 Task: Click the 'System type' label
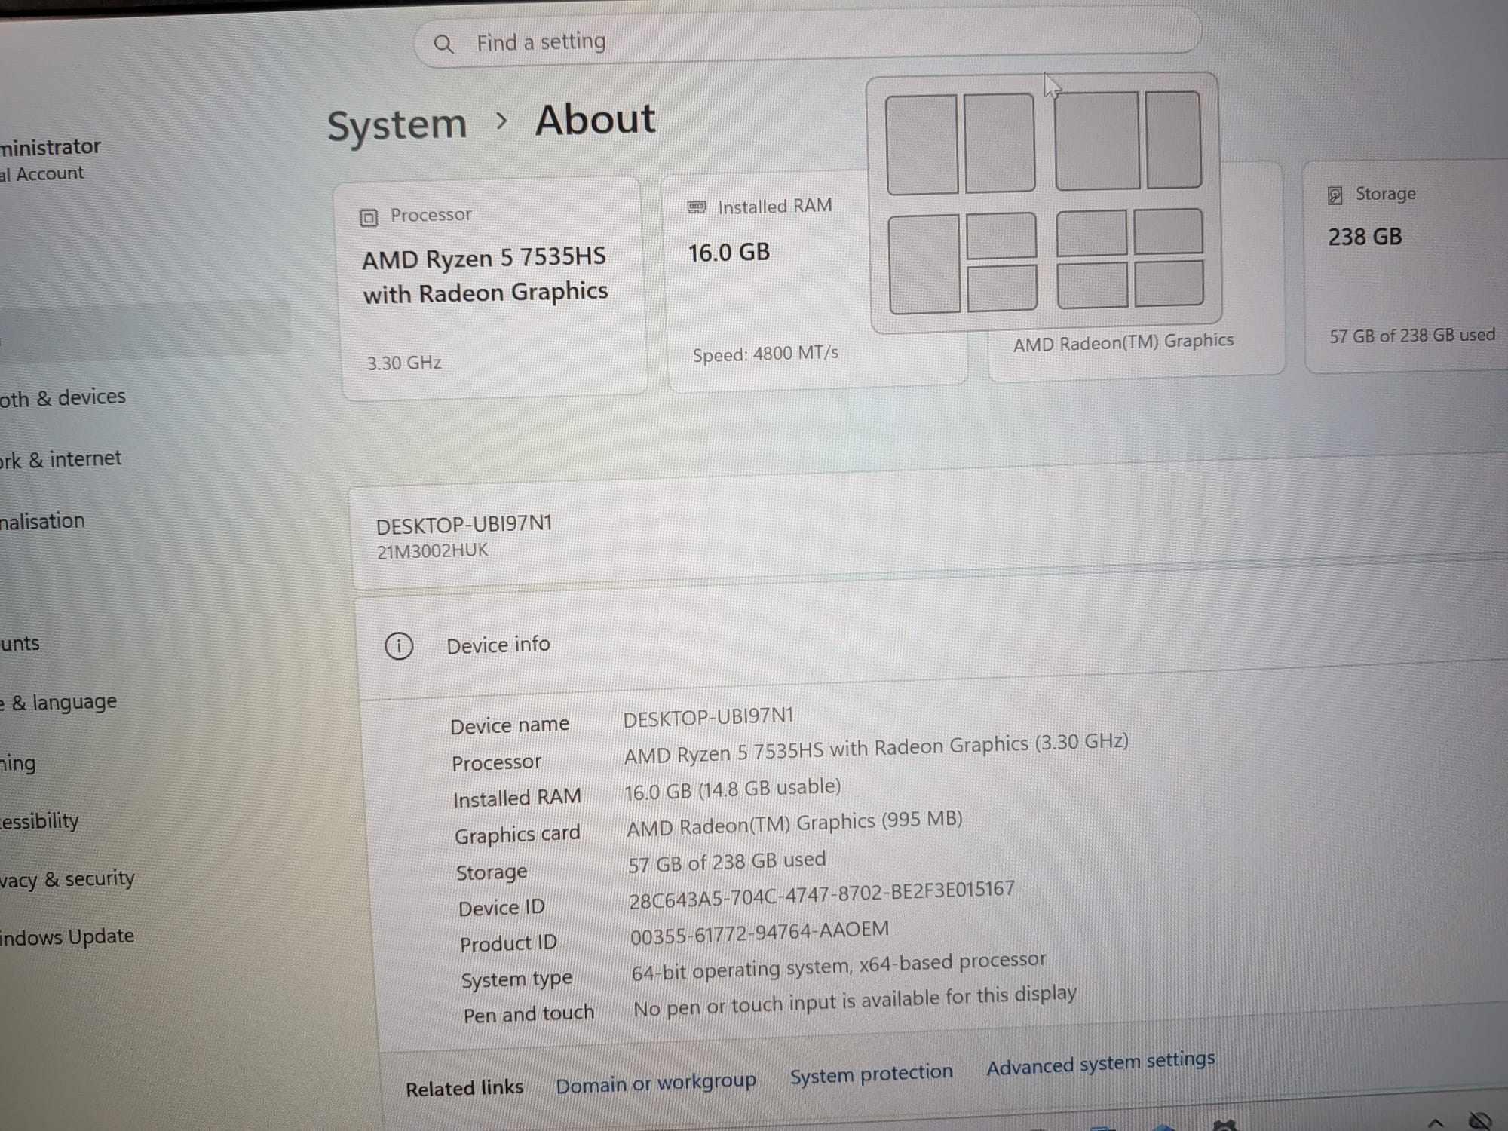pyautogui.click(x=516, y=980)
